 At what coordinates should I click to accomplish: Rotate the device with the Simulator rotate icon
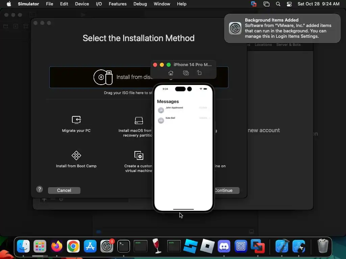(x=199, y=73)
